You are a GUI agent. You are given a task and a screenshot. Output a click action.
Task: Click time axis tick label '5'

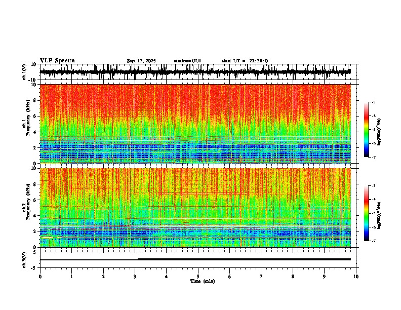tap(198, 277)
